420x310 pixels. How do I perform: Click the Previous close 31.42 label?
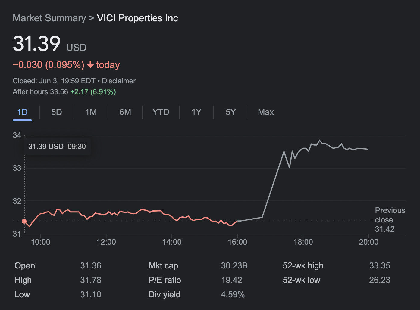[x=390, y=220]
